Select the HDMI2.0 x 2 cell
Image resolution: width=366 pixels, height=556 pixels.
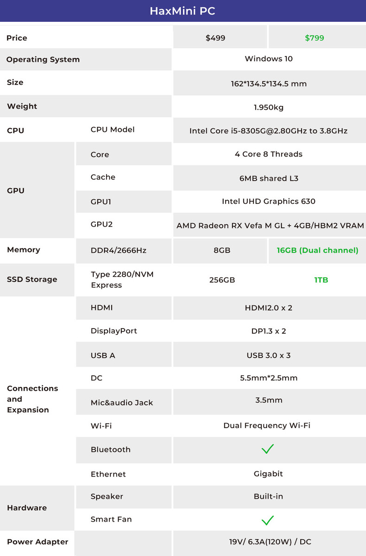tap(269, 308)
